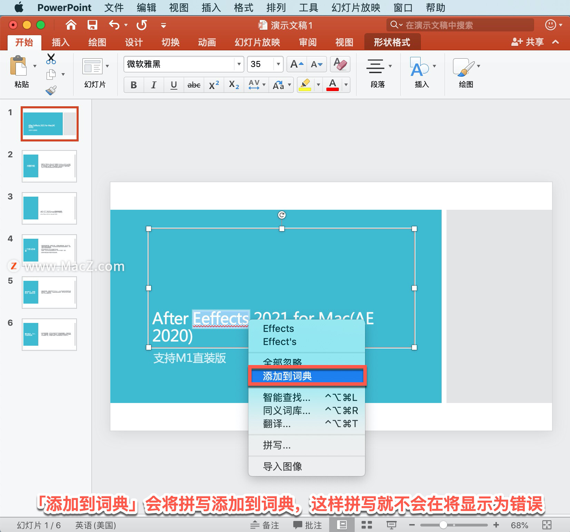This screenshot has height=532, width=570.
Task: Toggle Bold formatting
Action: [134, 85]
